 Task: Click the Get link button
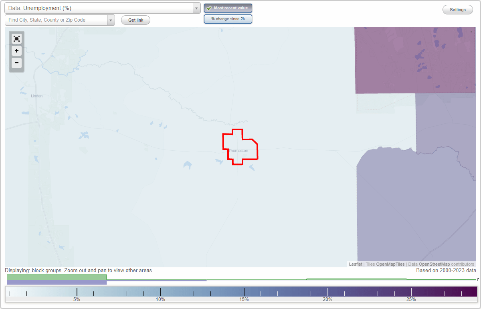click(135, 20)
